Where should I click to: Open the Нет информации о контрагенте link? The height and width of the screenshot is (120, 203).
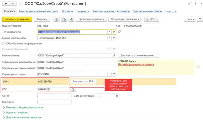pos(136,64)
